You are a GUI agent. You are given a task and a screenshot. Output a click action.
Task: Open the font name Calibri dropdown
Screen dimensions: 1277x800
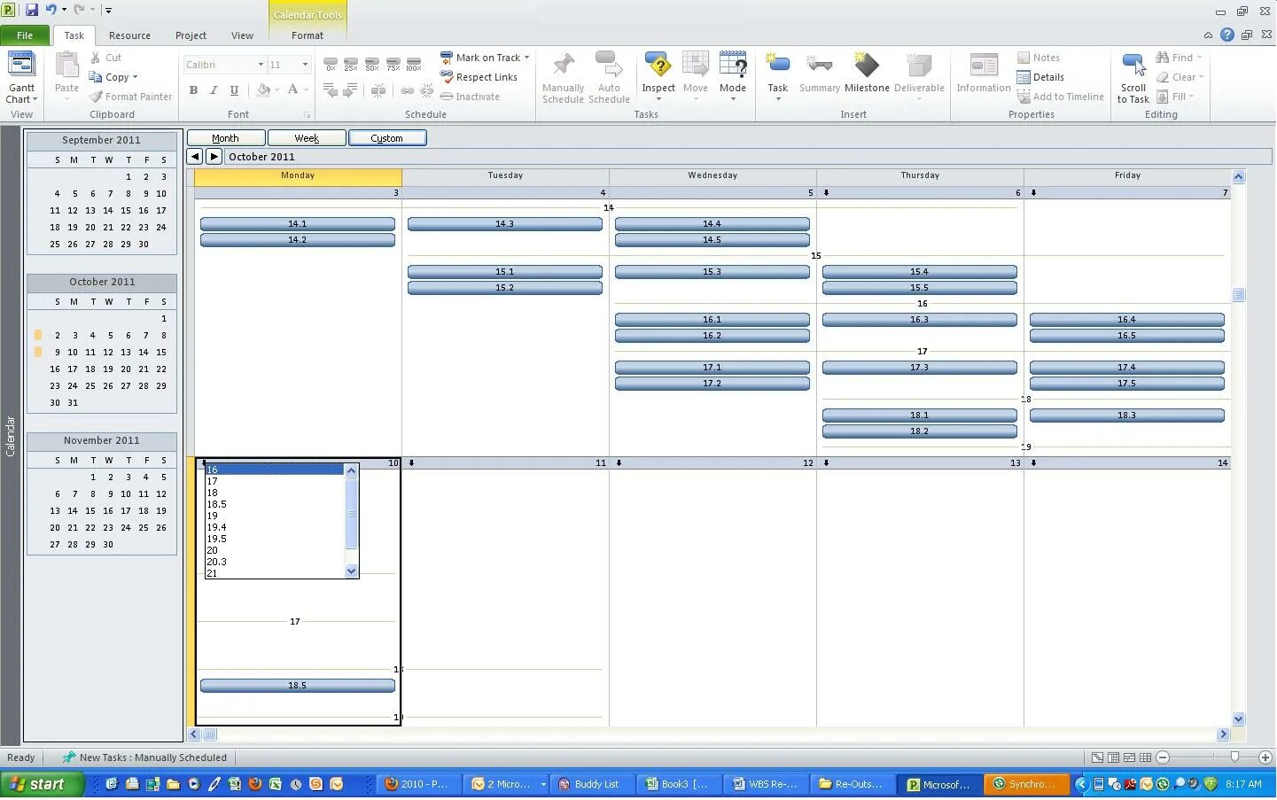coord(261,65)
